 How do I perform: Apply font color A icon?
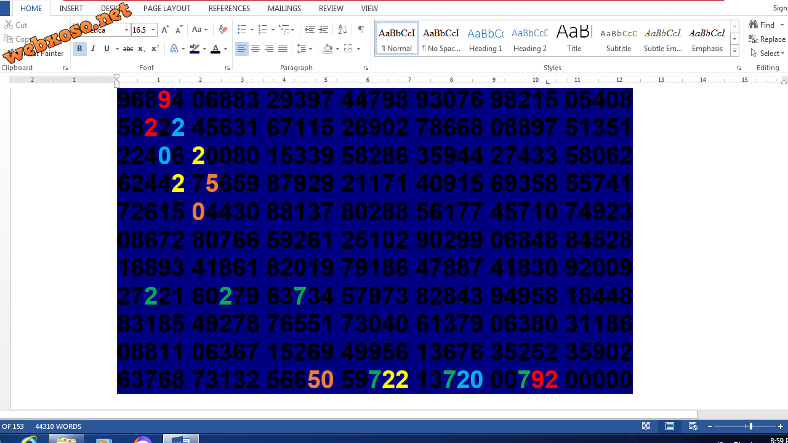(215, 49)
